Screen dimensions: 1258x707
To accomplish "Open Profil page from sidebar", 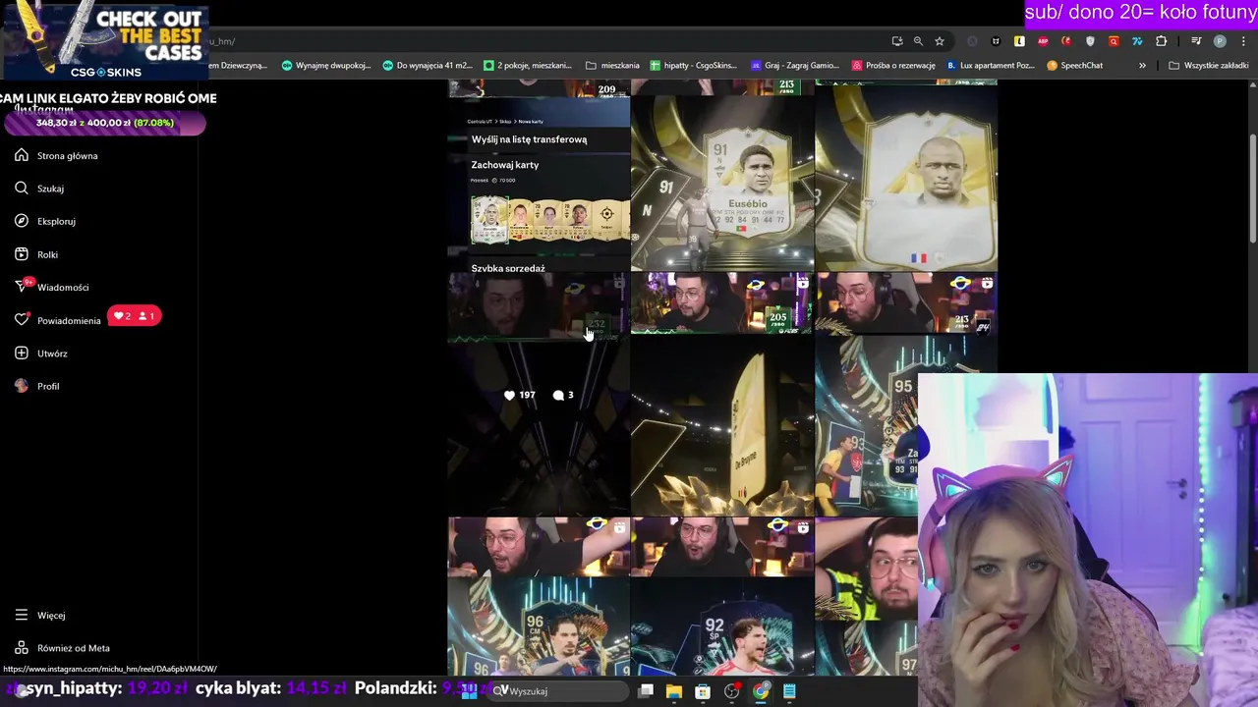I will click(37, 386).
